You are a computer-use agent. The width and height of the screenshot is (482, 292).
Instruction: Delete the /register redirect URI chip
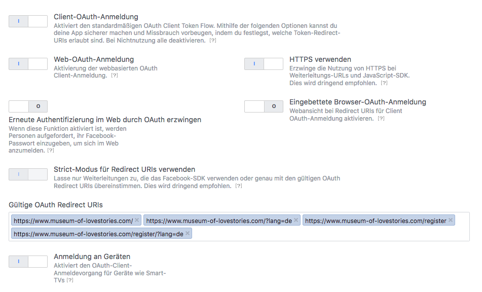coord(451,221)
